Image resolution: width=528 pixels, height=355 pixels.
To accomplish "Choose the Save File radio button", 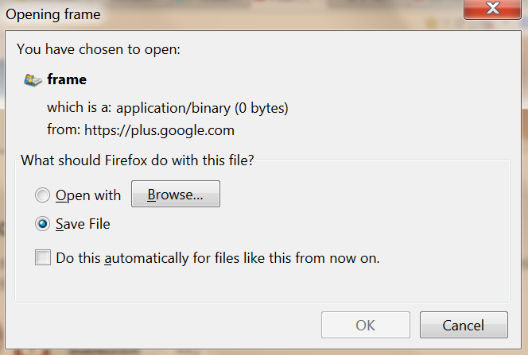I will 42,224.
